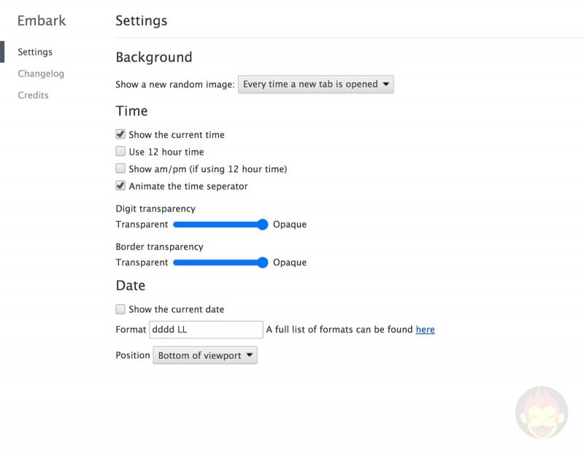584x458 pixels.
Task: Adjust the Digit transparency slider
Action: point(261,225)
